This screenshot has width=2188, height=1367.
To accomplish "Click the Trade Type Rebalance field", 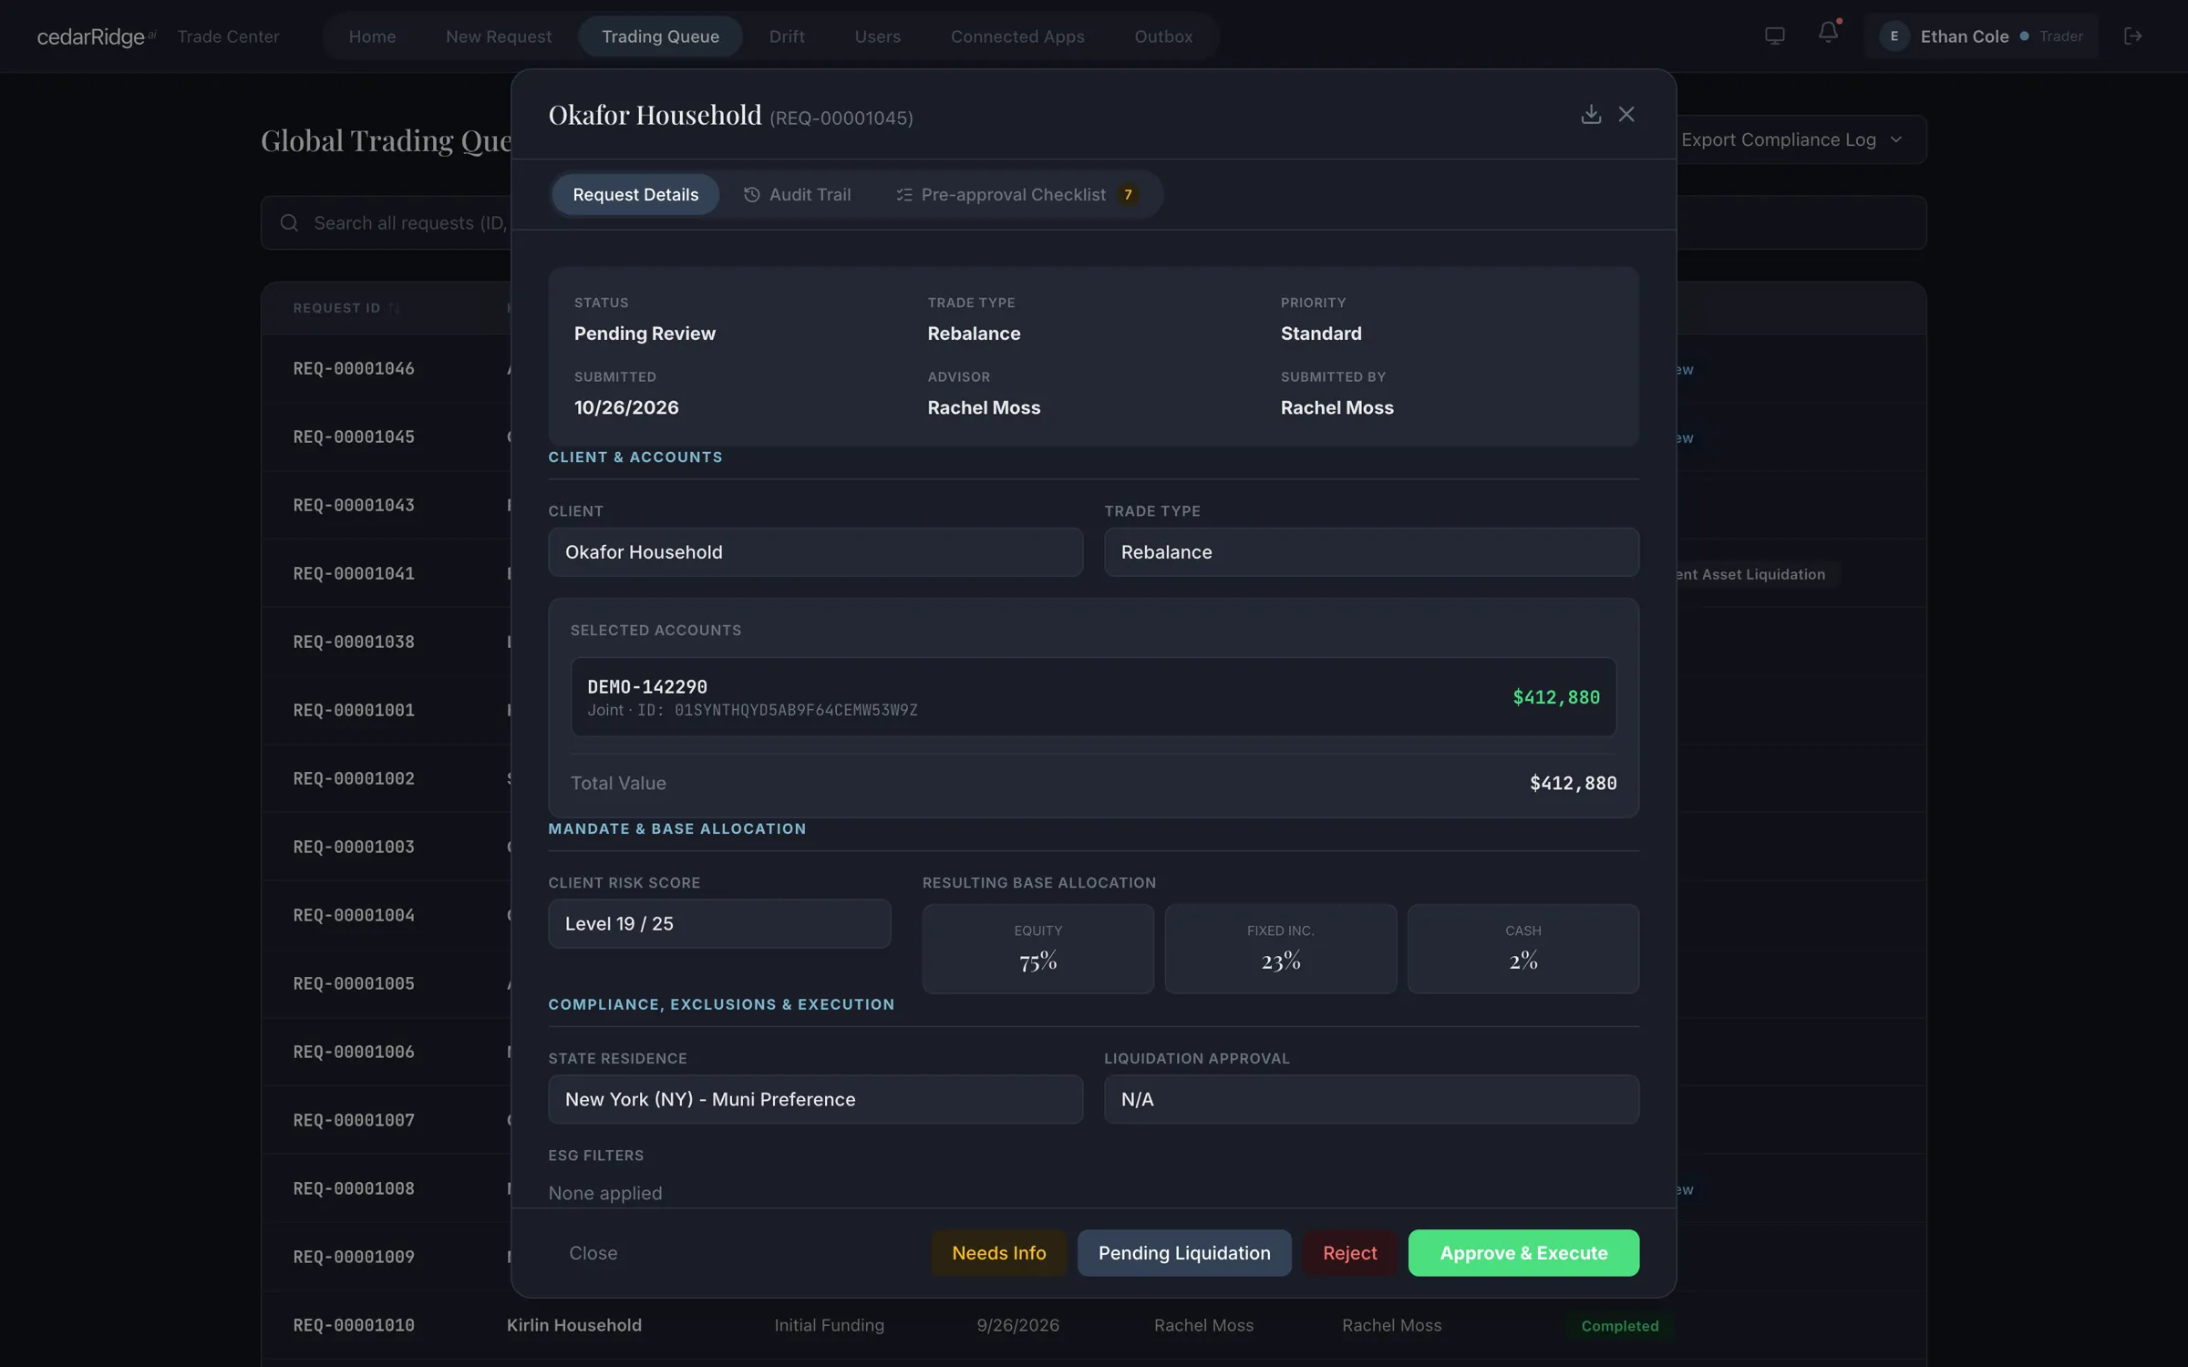I will pos(1371,551).
